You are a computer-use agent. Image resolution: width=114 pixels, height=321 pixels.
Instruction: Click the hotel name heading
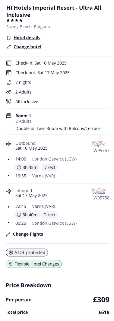[x=54, y=11]
